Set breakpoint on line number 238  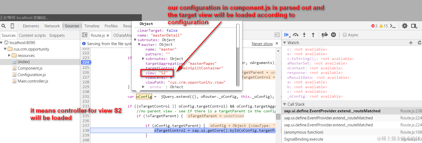86,130
